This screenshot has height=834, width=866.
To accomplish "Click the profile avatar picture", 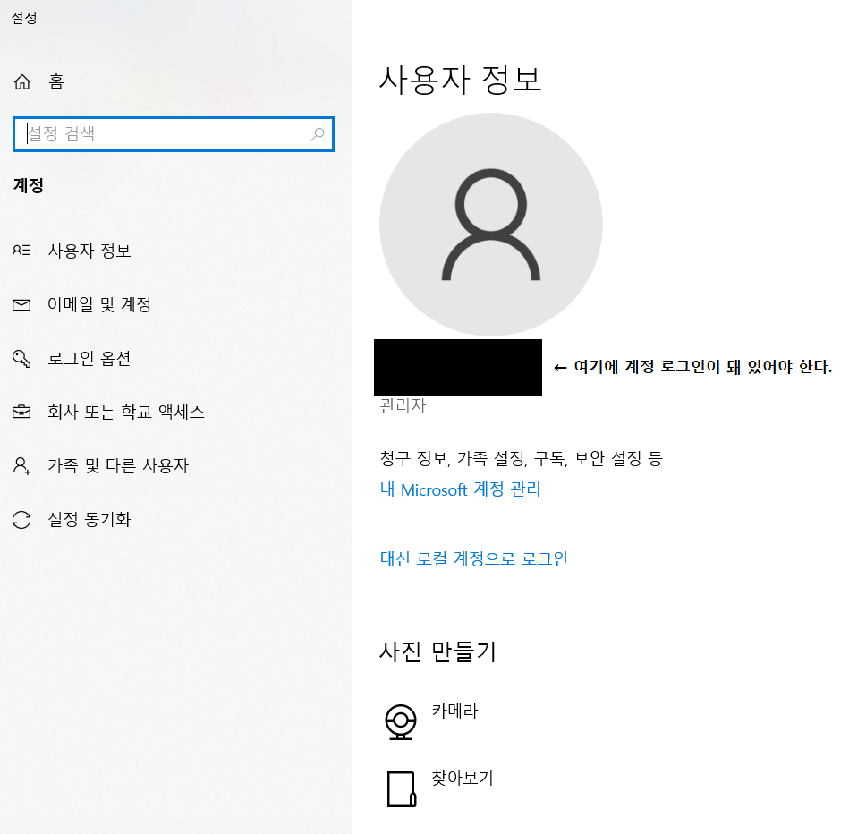I will (491, 225).
